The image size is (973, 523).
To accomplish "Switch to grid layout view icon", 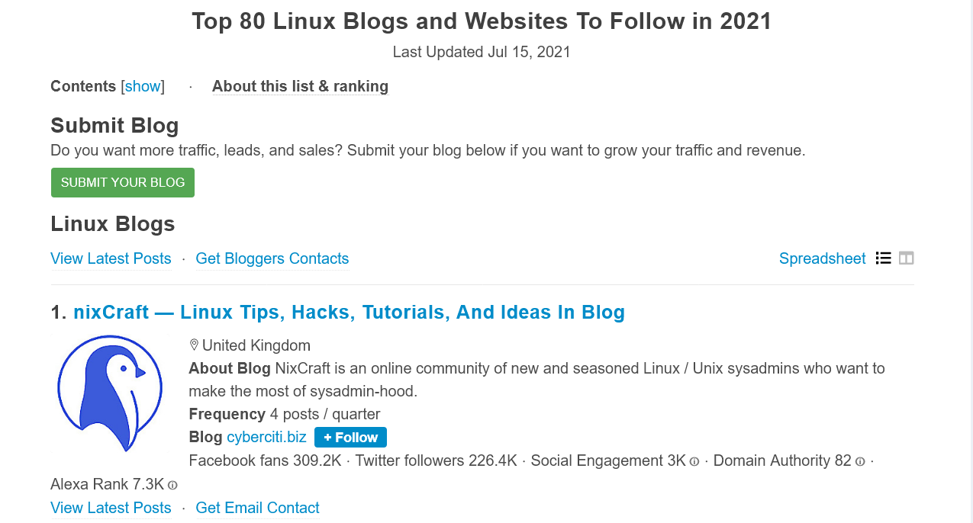I will [x=907, y=258].
